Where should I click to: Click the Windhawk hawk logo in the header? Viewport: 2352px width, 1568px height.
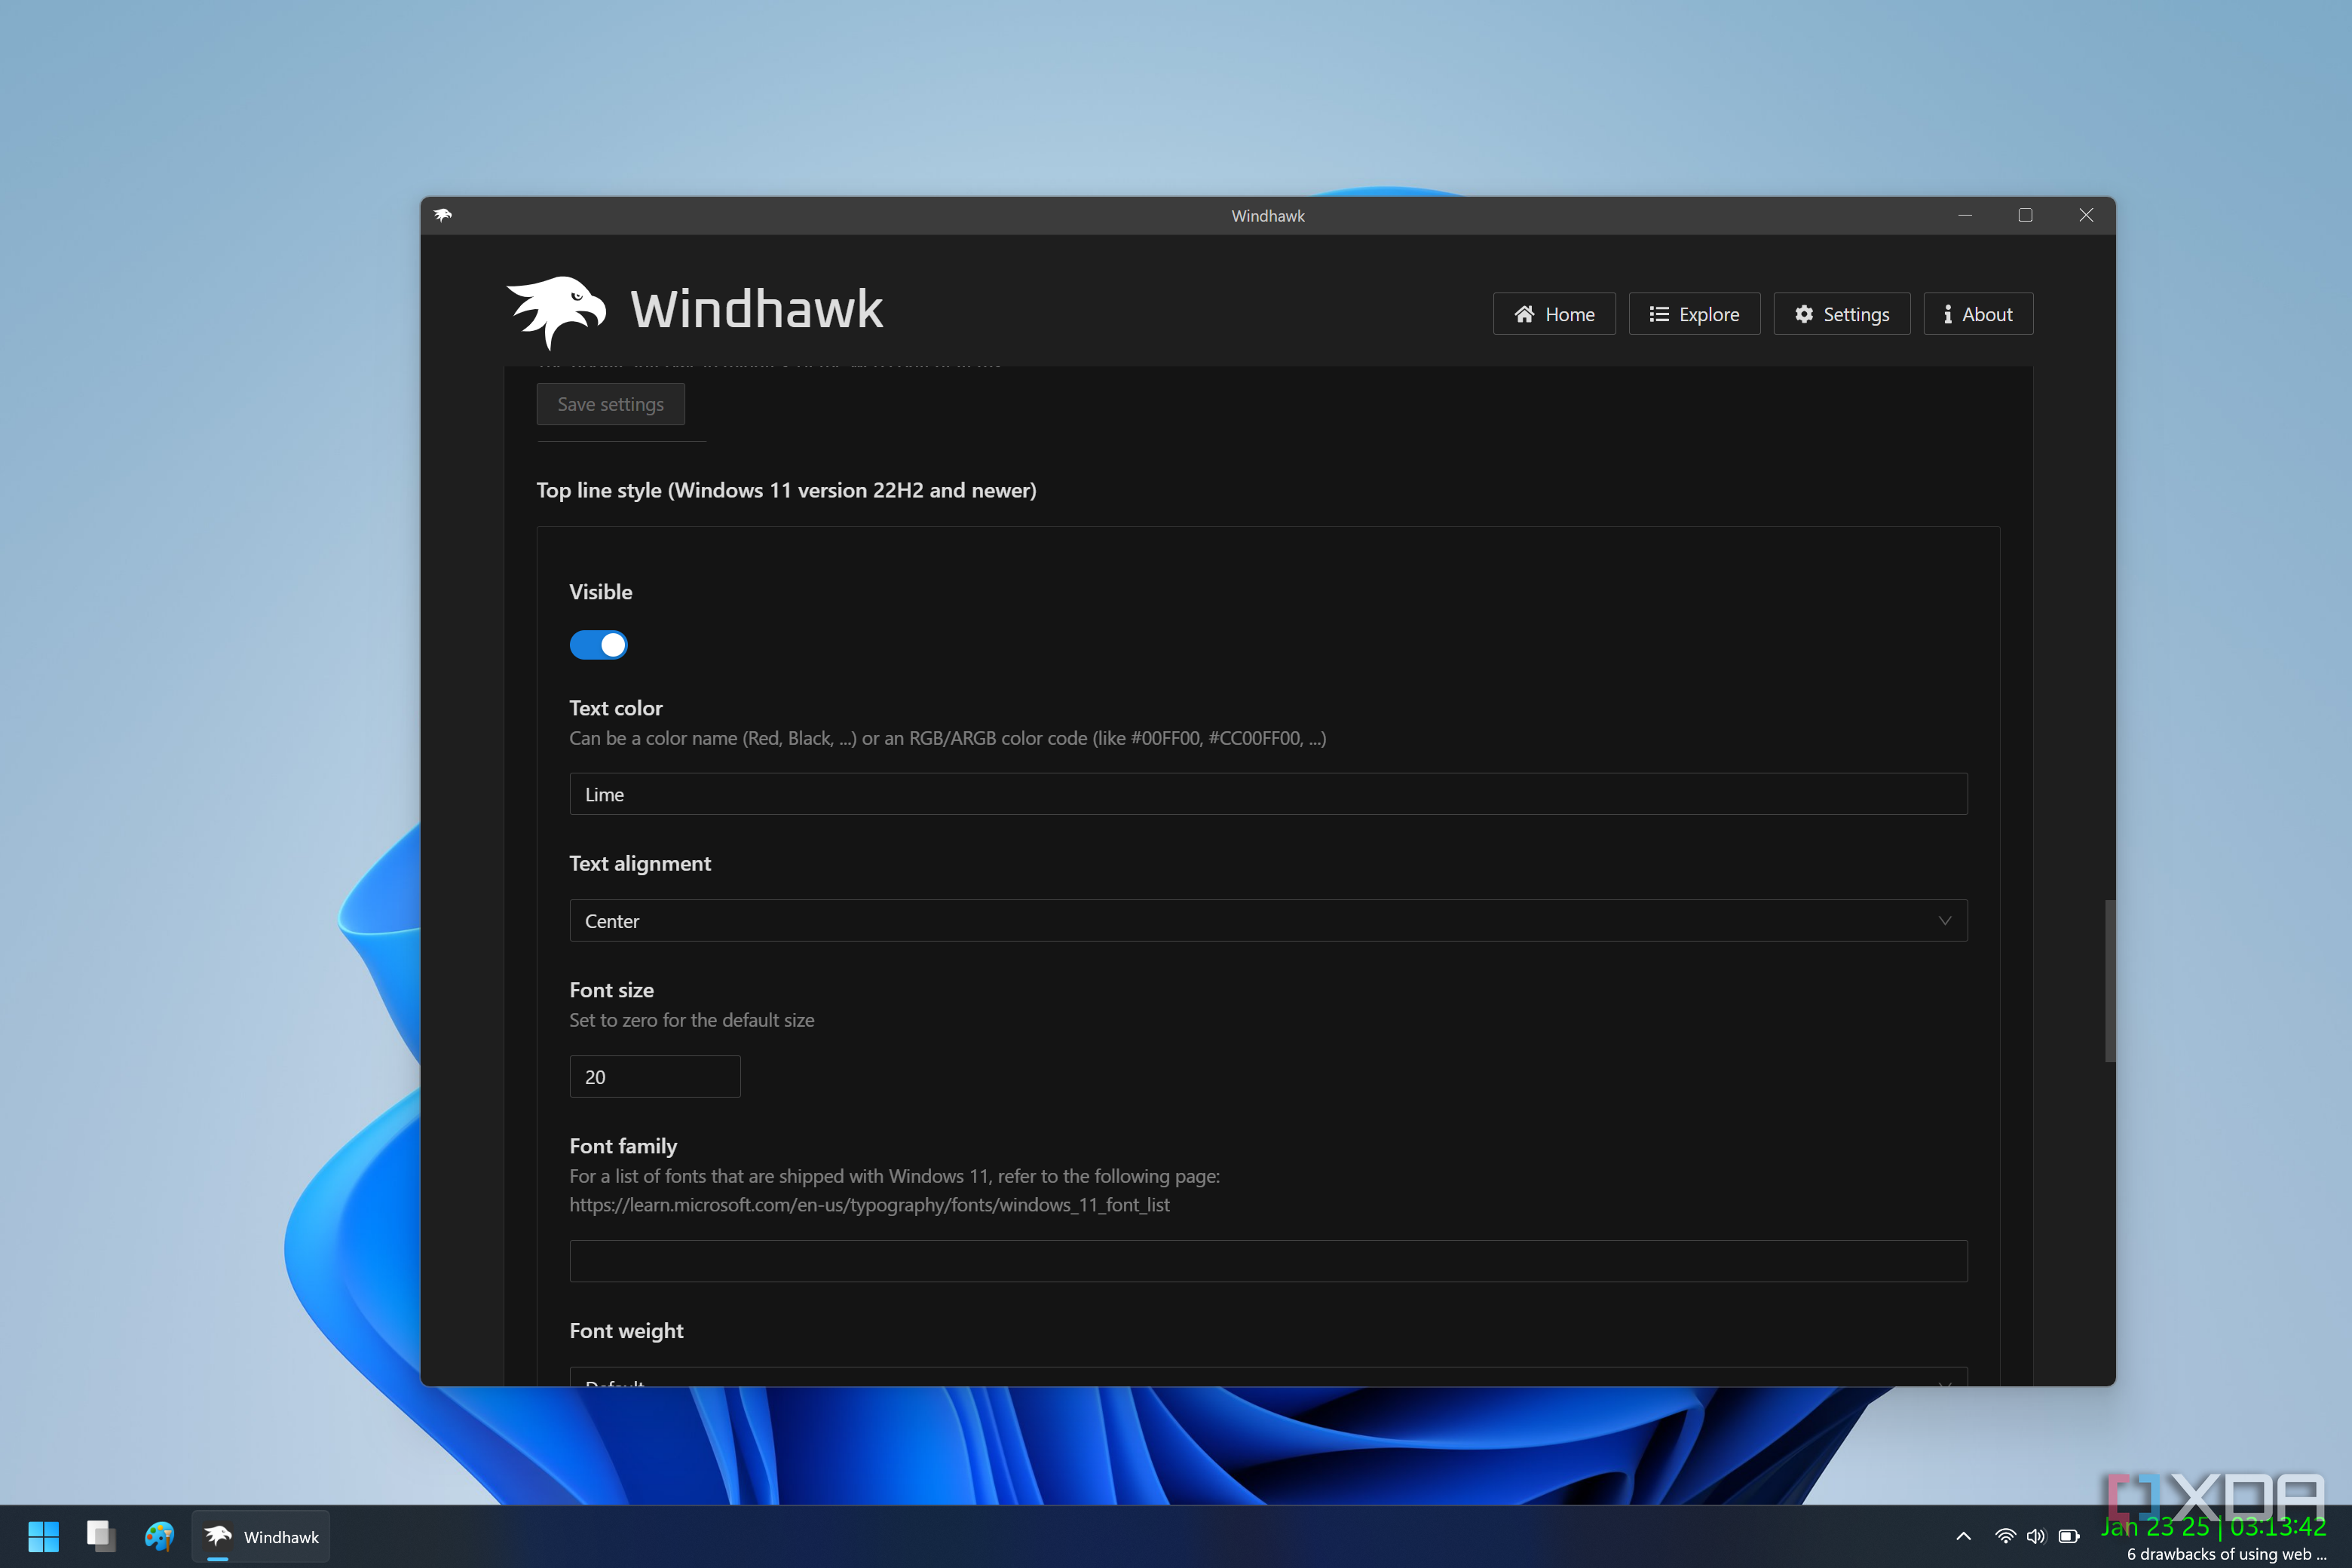coord(556,311)
